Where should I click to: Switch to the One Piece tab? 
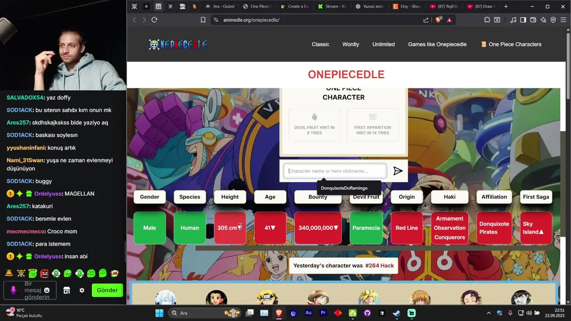click(257, 6)
